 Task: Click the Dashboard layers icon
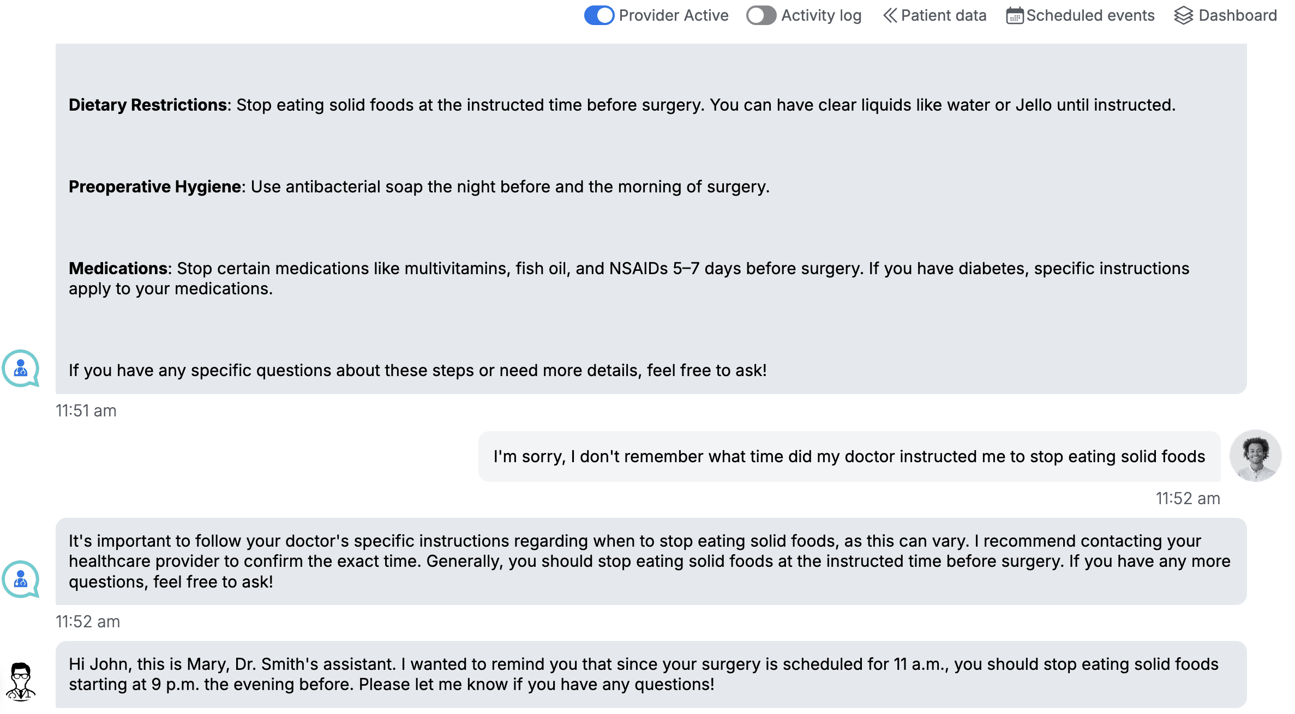click(1184, 15)
